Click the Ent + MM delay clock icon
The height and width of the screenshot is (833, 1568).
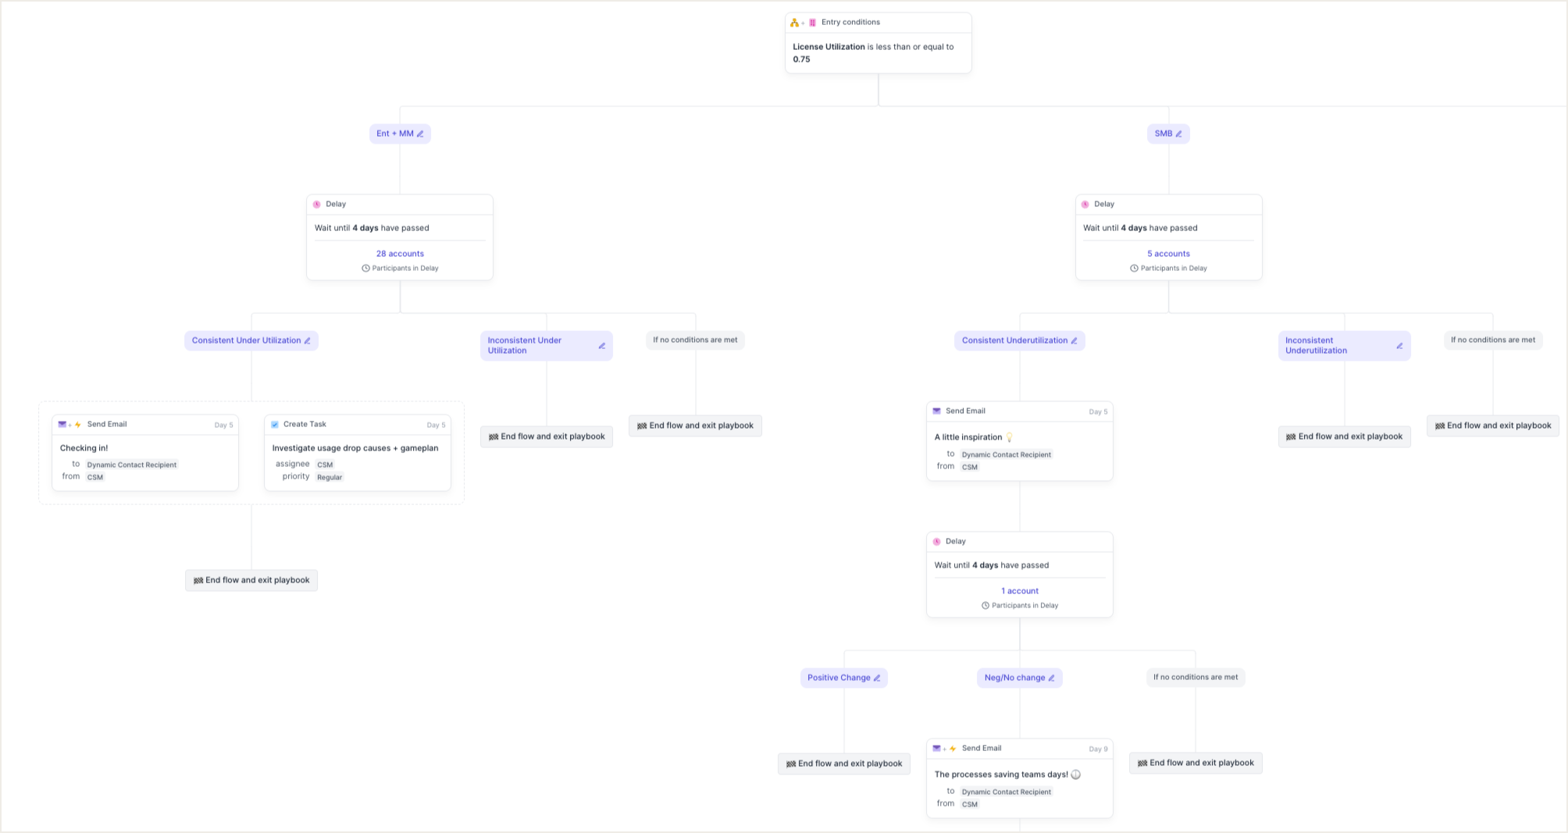[317, 205]
